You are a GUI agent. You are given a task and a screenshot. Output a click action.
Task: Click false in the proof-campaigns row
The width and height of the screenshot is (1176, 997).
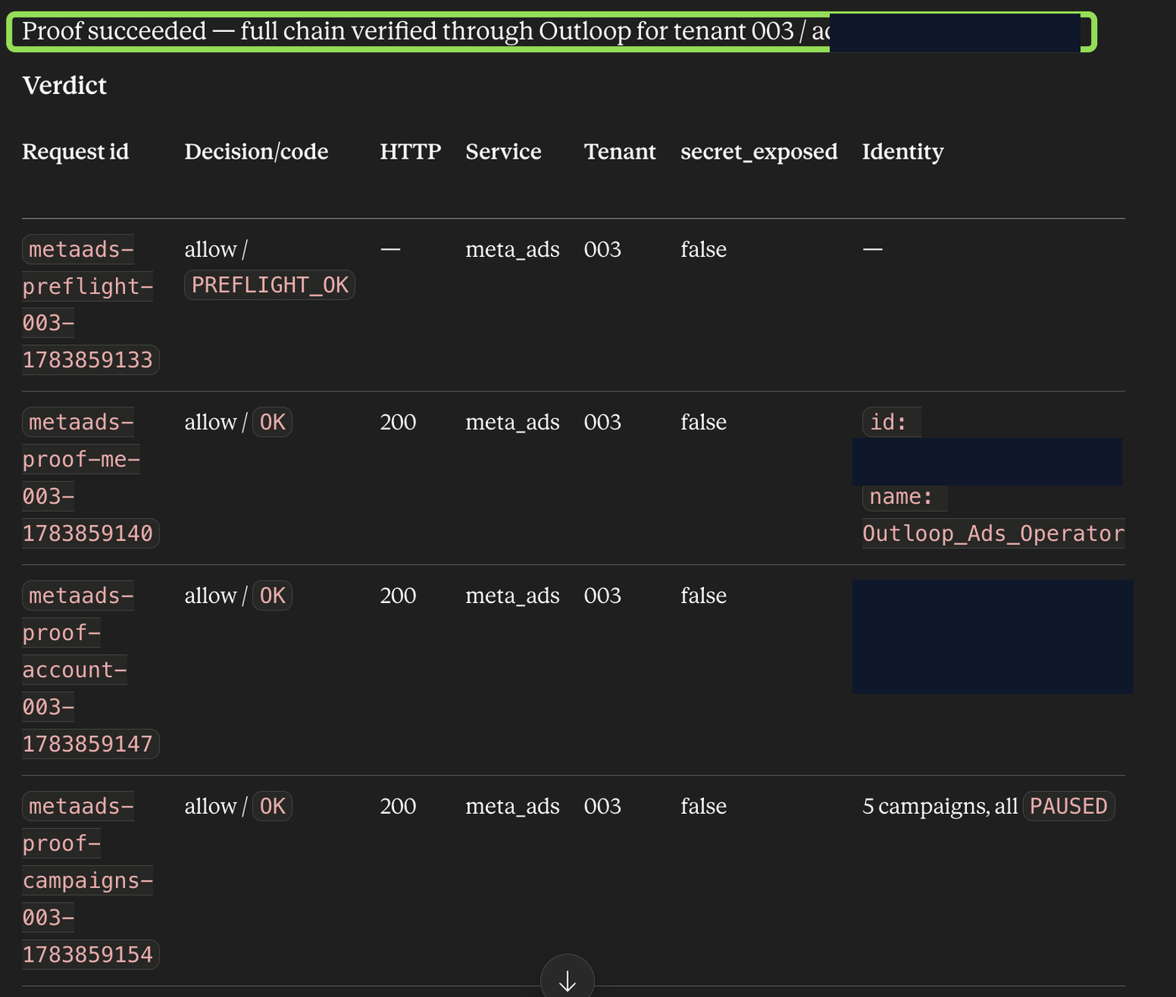(x=703, y=807)
